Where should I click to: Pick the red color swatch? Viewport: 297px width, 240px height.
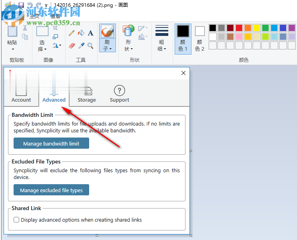click(x=239, y=28)
